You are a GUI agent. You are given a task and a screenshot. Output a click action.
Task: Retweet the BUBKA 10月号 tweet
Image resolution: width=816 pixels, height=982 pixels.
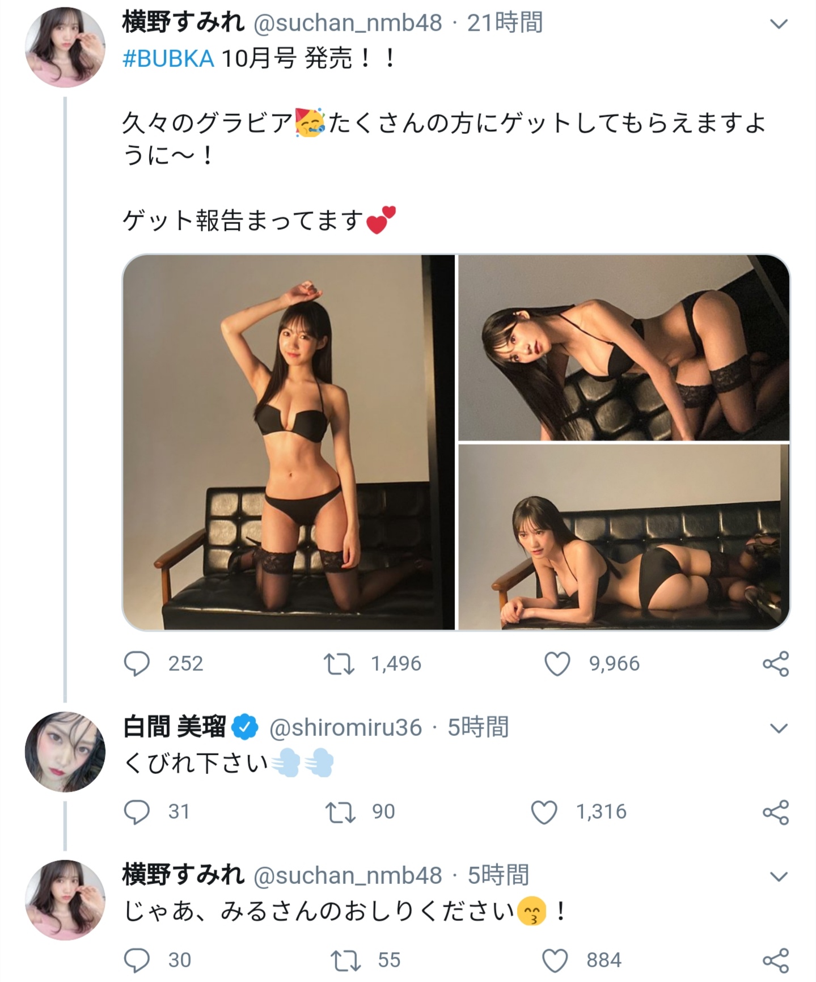point(339,663)
